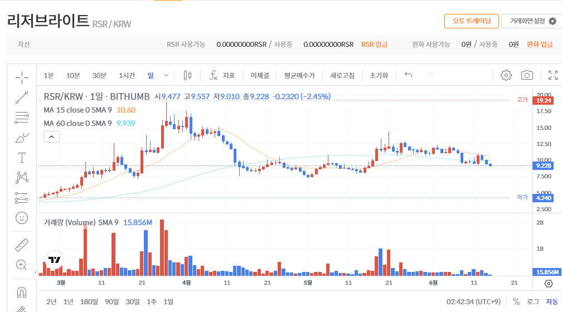Open 오토 트레이딩 auto trading
Screen dimensions: 562x312
pos(472,21)
